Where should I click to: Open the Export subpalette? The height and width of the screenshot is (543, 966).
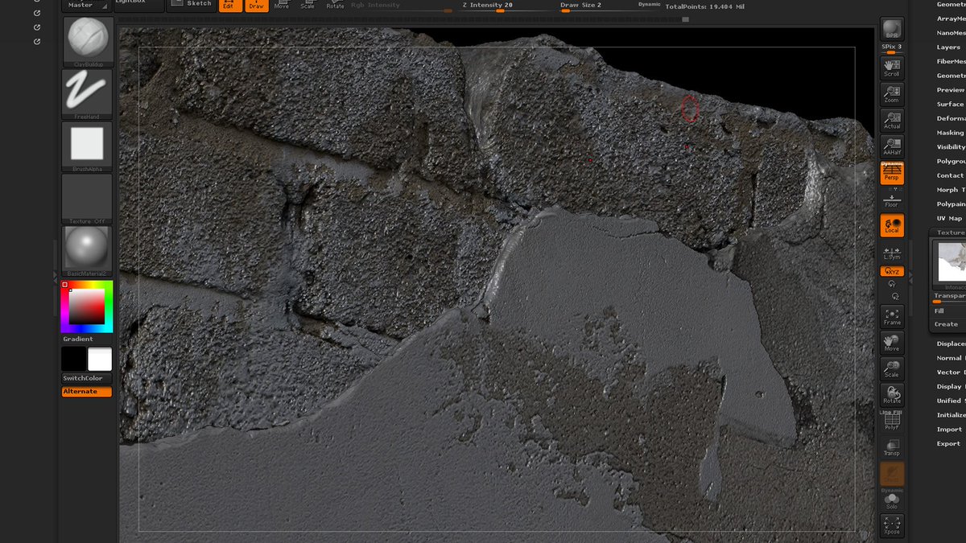[948, 443]
